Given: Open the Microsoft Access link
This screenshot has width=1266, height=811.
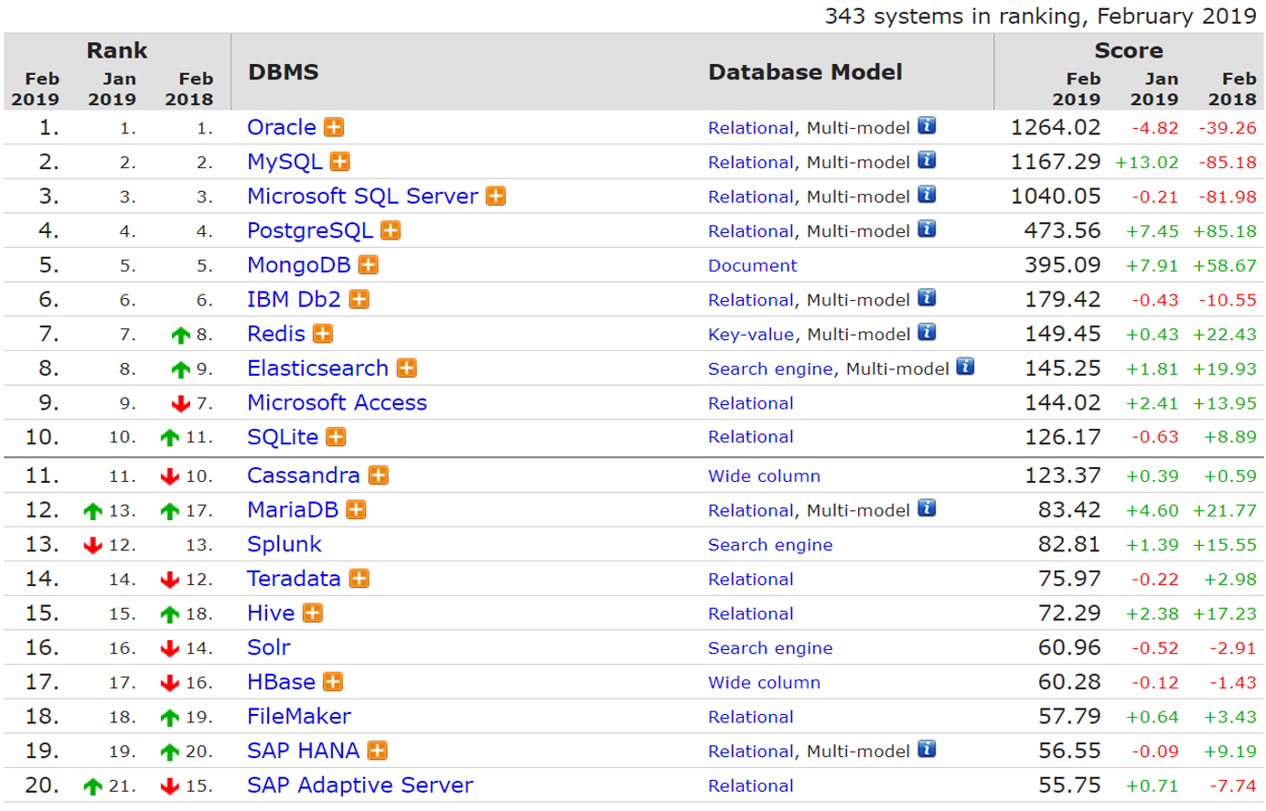Looking at the screenshot, I should click(x=337, y=403).
